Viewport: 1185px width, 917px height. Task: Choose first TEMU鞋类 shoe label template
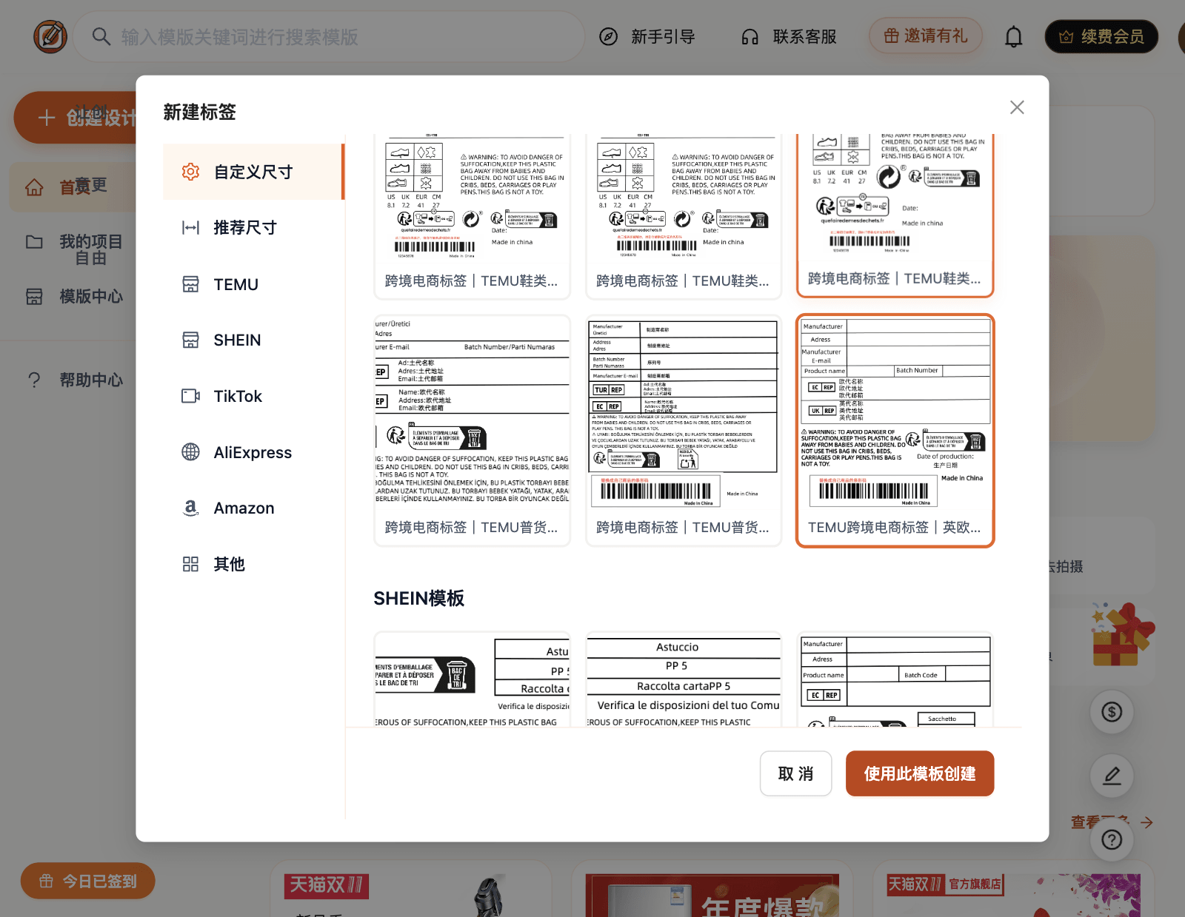click(x=472, y=216)
